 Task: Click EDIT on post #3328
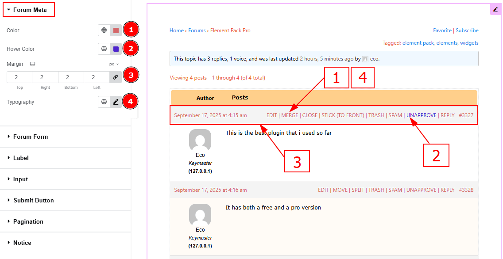tap(323, 190)
